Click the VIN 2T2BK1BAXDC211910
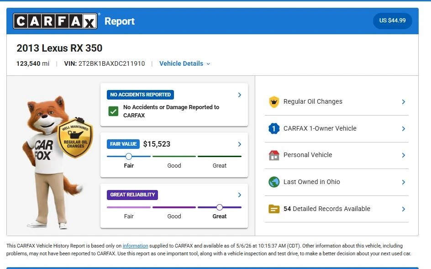Viewport: 431px width, 269px height. [105, 63]
